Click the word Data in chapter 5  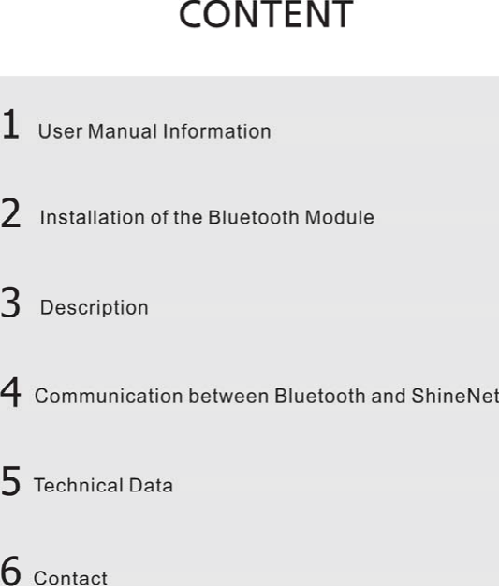coord(151,486)
